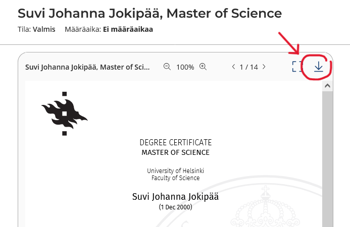Click the Ei määräaikaa deadline text
Image resolution: width=350 pixels, height=227 pixels.
pos(128,29)
